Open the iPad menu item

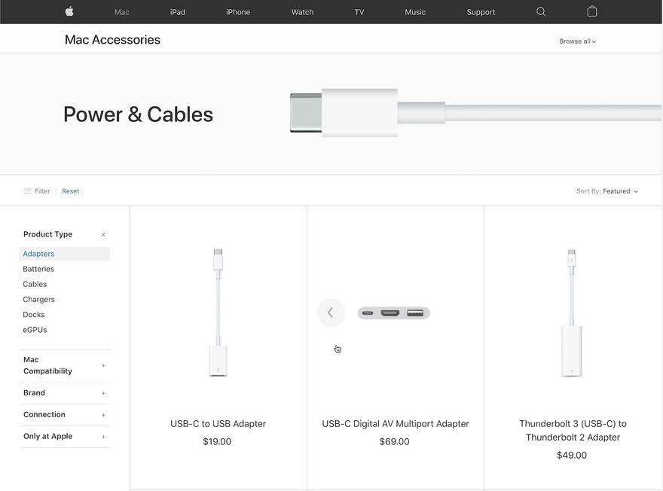click(x=178, y=12)
